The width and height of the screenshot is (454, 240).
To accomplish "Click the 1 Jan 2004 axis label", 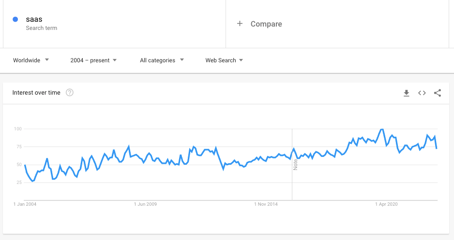I will pyautogui.click(x=25, y=204).
